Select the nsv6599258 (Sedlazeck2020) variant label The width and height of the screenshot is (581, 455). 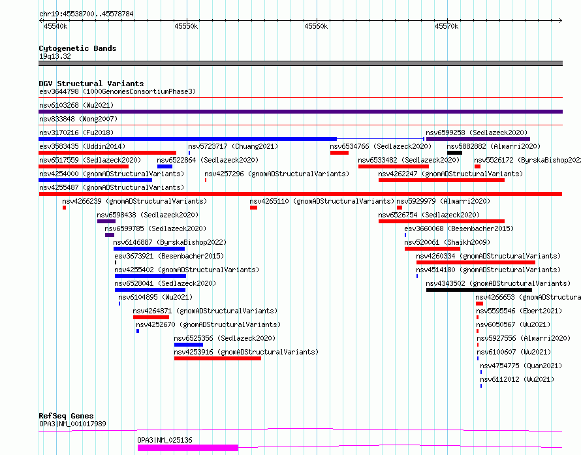pos(477,133)
